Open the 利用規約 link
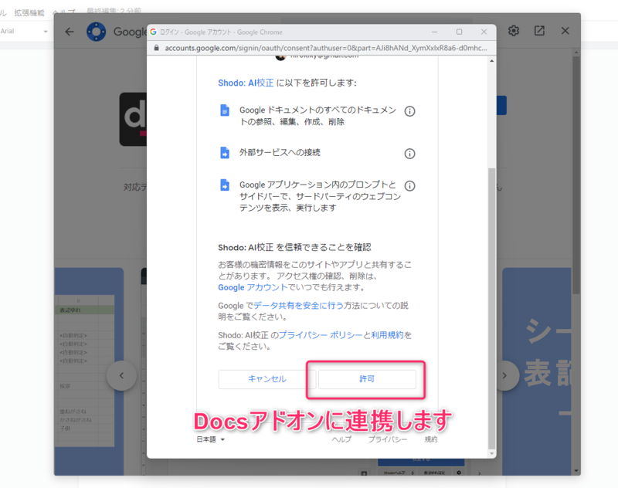Screen dimensions: 618x488 [388, 335]
